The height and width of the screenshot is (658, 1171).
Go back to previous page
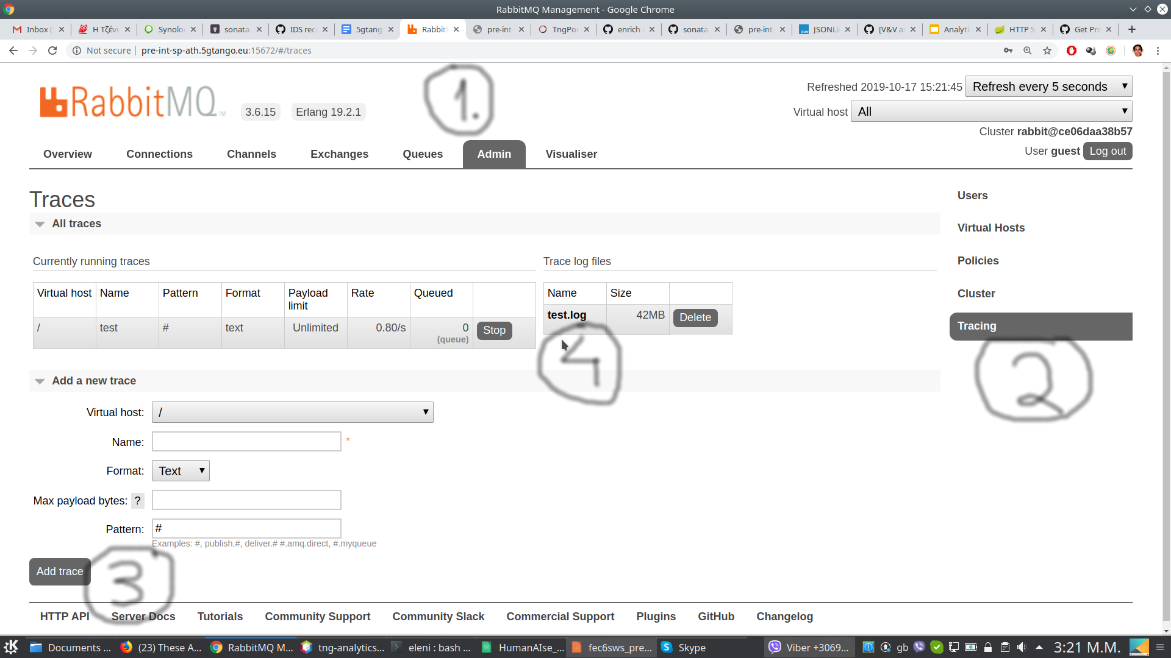tap(13, 51)
